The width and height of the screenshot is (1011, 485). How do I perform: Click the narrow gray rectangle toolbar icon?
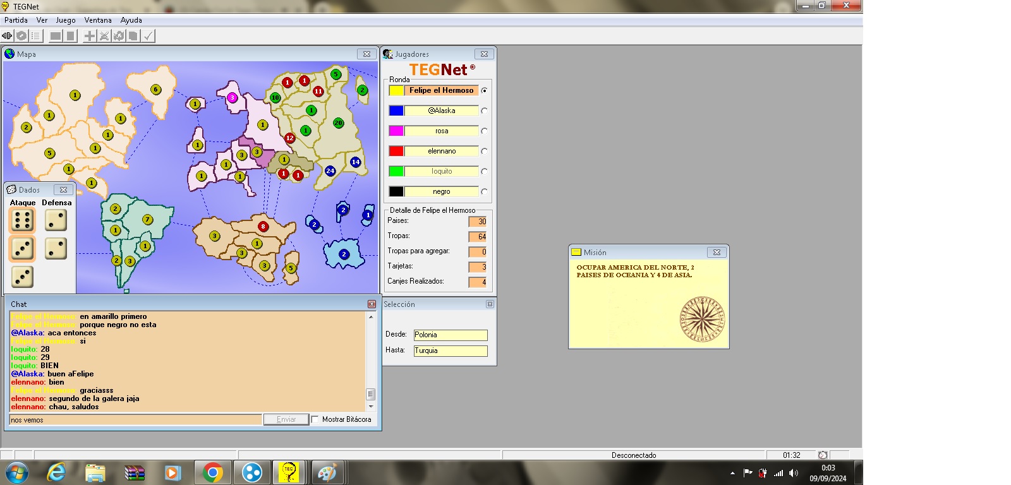click(70, 36)
